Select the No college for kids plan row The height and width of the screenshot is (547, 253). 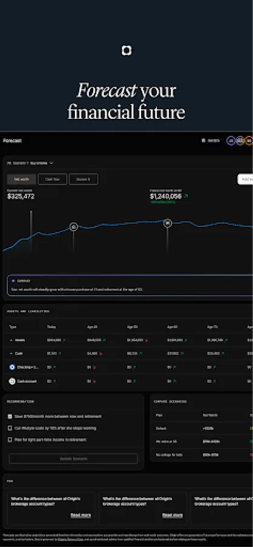[201, 455]
